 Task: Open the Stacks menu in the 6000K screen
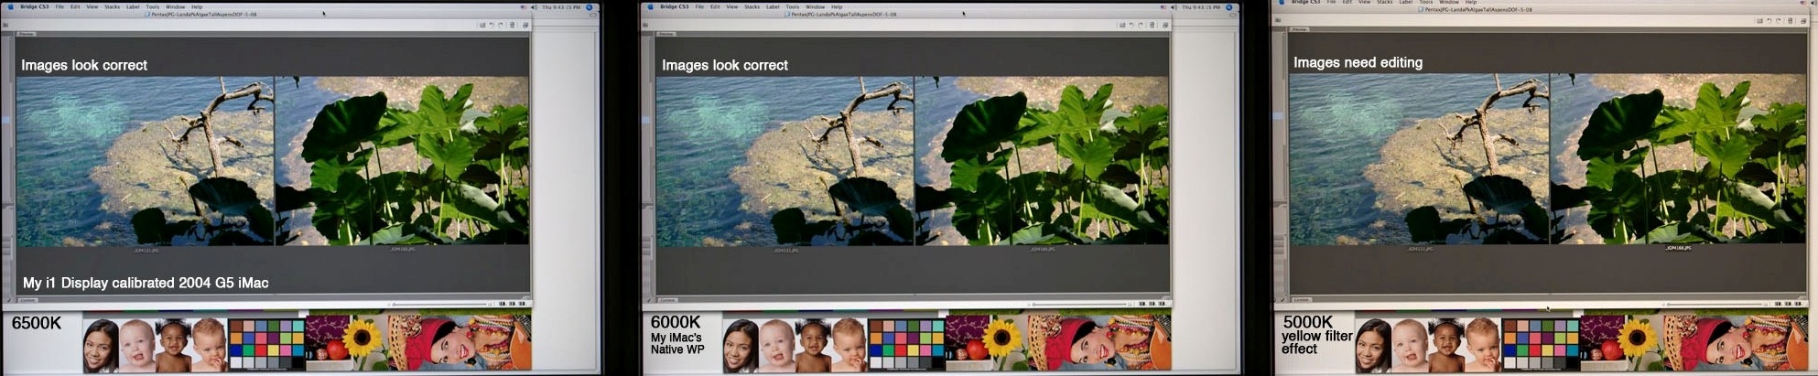tap(752, 6)
